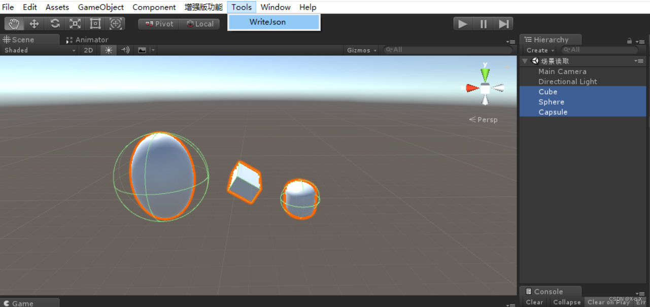Image resolution: width=650 pixels, height=307 pixels.
Task: Select the Main Camera in Hierarchy
Action: (562, 71)
